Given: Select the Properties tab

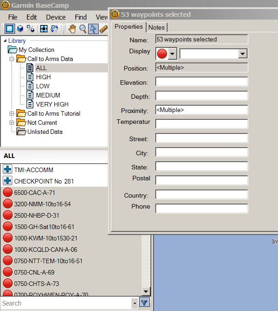Looking at the screenshot, I should click(129, 26).
